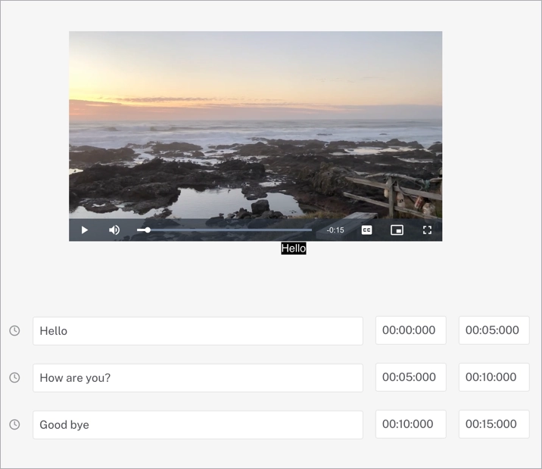Mute the video with the volume icon

tap(114, 230)
